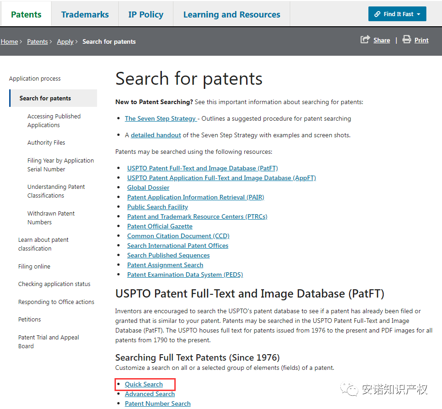This screenshot has width=442, height=409.
Task: Open Withdrawn Patent Numbers sidebar item
Action: pos(51,217)
